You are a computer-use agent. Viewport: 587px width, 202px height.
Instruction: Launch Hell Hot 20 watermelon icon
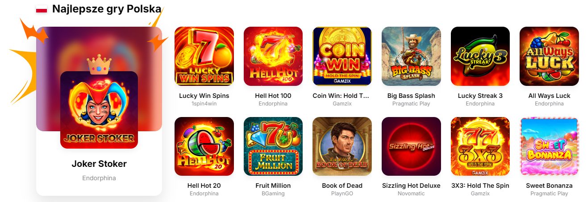coord(204,146)
